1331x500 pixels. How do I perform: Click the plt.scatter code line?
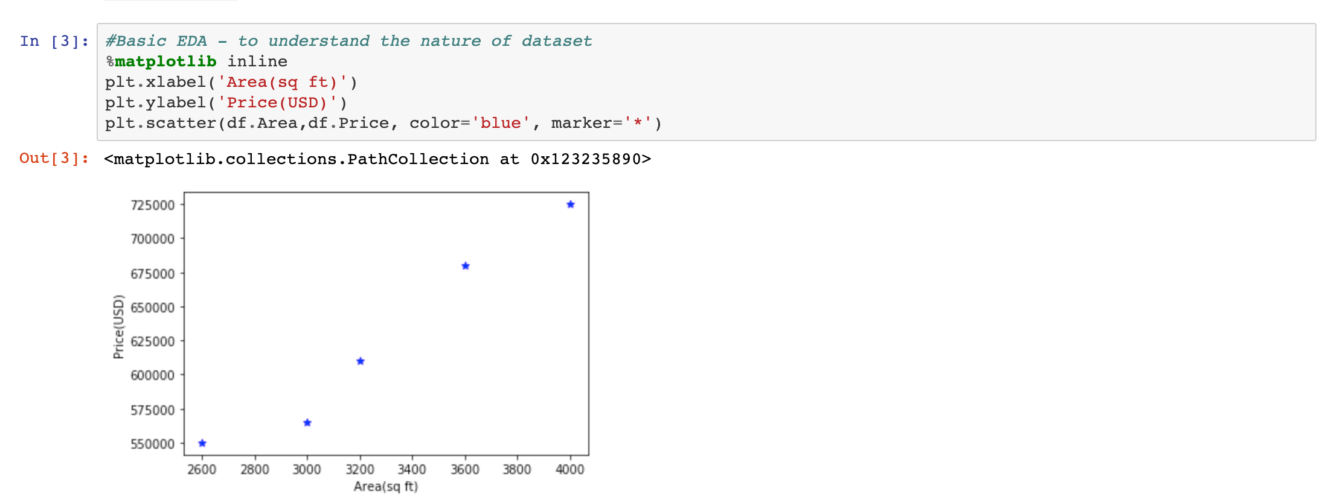383,123
